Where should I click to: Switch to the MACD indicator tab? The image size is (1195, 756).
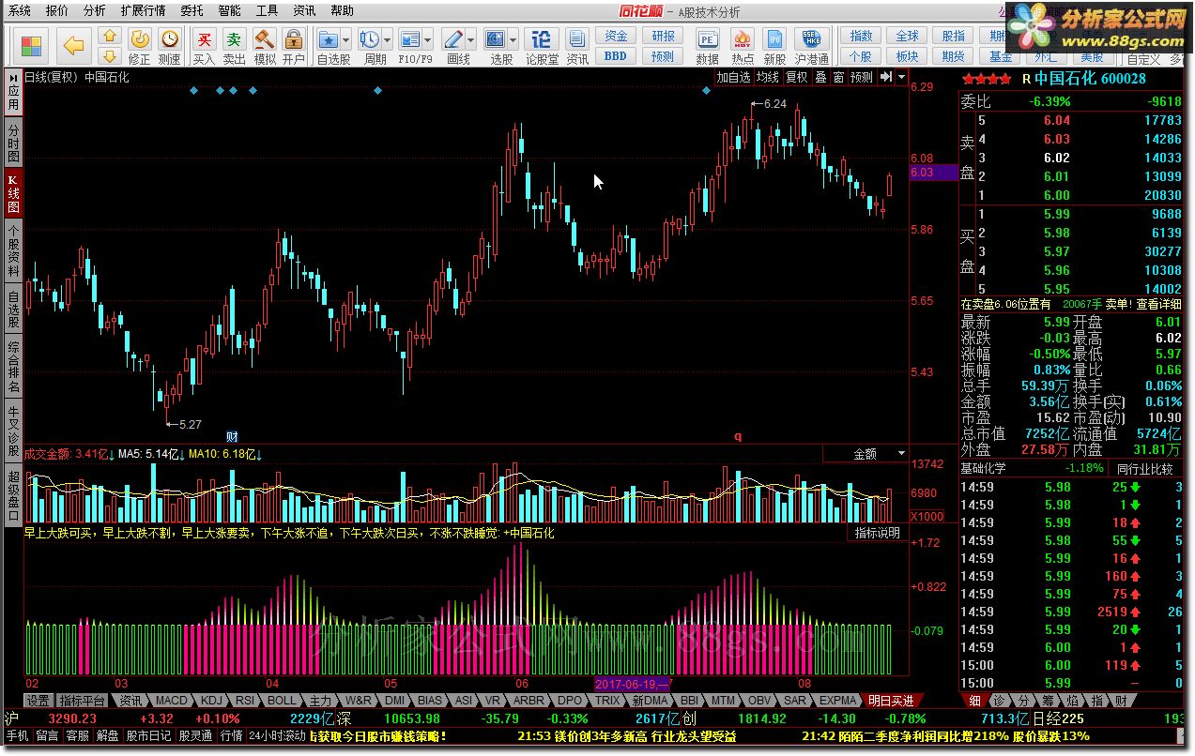[x=172, y=701]
